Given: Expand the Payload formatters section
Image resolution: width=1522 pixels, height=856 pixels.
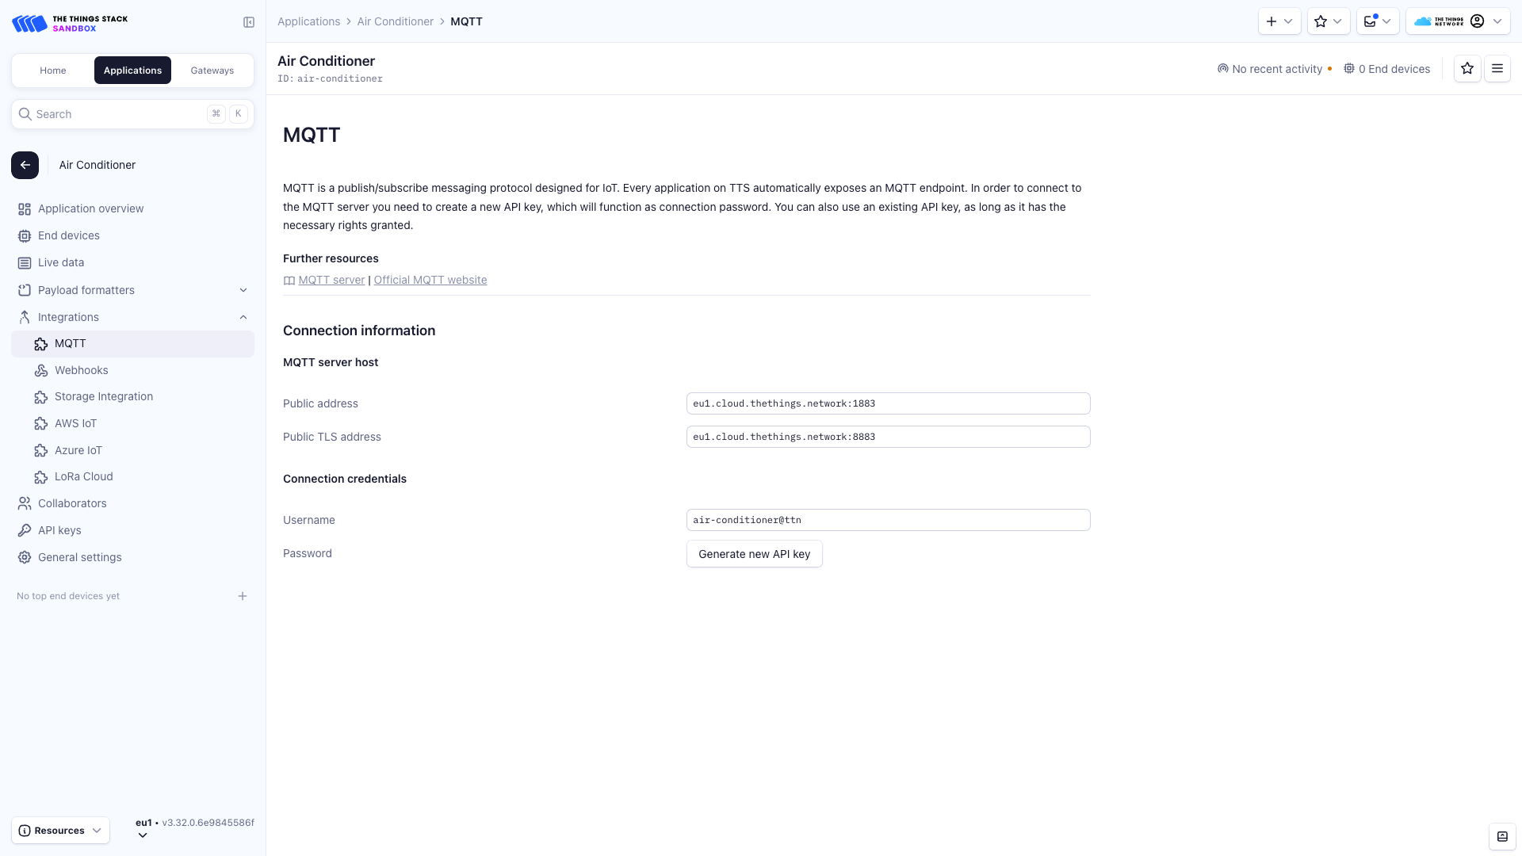Looking at the screenshot, I should pos(243,290).
